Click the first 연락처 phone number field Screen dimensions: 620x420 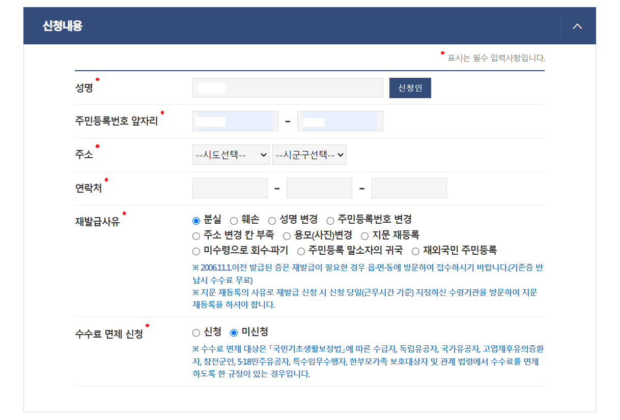pyautogui.click(x=230, y=188)
